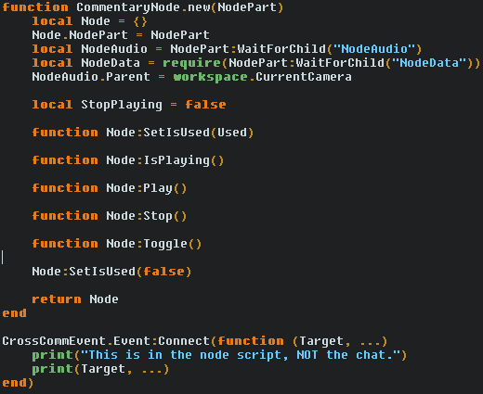The width and height of the screenshot is (483, 394).
Task: Click the Node:Stop function line
Action: [110, 216]
